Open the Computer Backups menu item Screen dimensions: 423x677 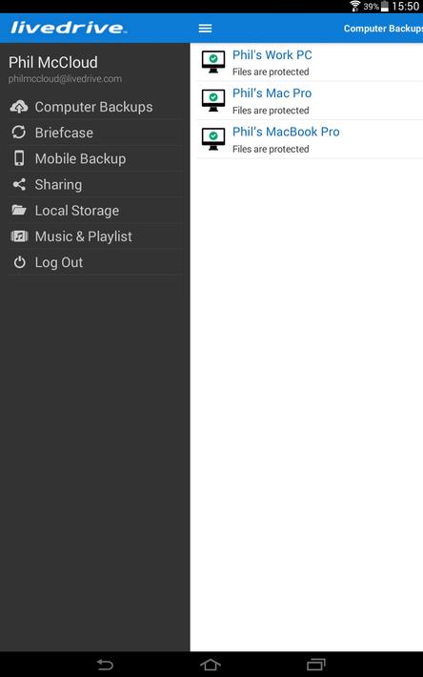pyautogui.click(x=95, y=107)
